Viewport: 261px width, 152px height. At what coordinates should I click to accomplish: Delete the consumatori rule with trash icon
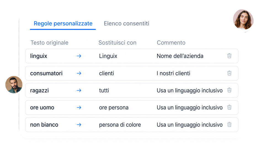click(229, 73)
